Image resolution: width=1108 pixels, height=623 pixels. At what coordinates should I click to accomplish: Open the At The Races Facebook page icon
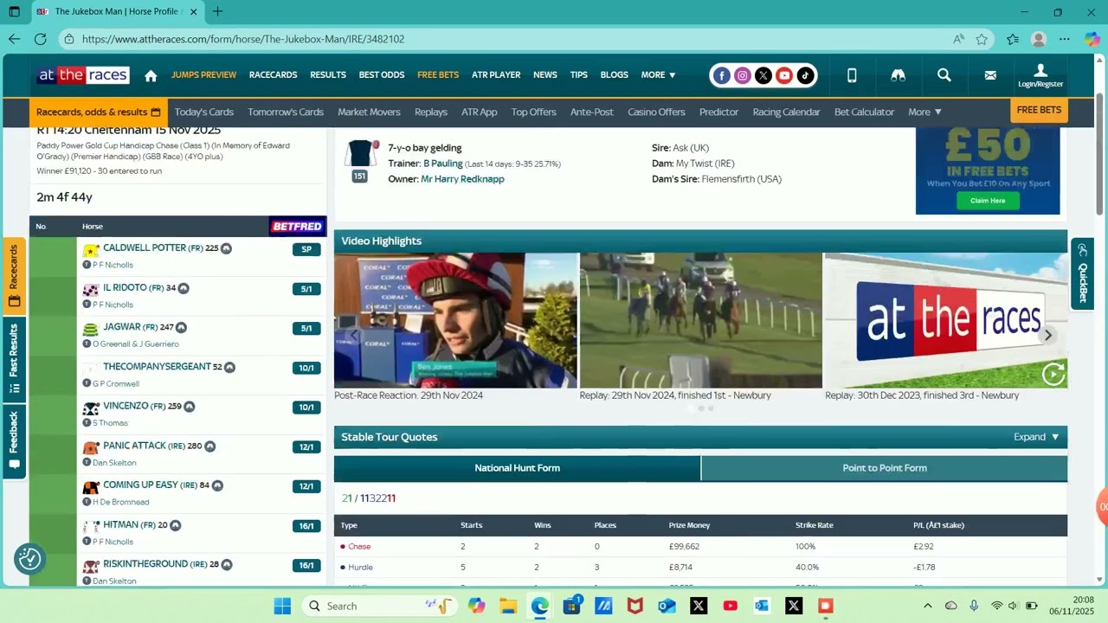[x=722, y=75]
